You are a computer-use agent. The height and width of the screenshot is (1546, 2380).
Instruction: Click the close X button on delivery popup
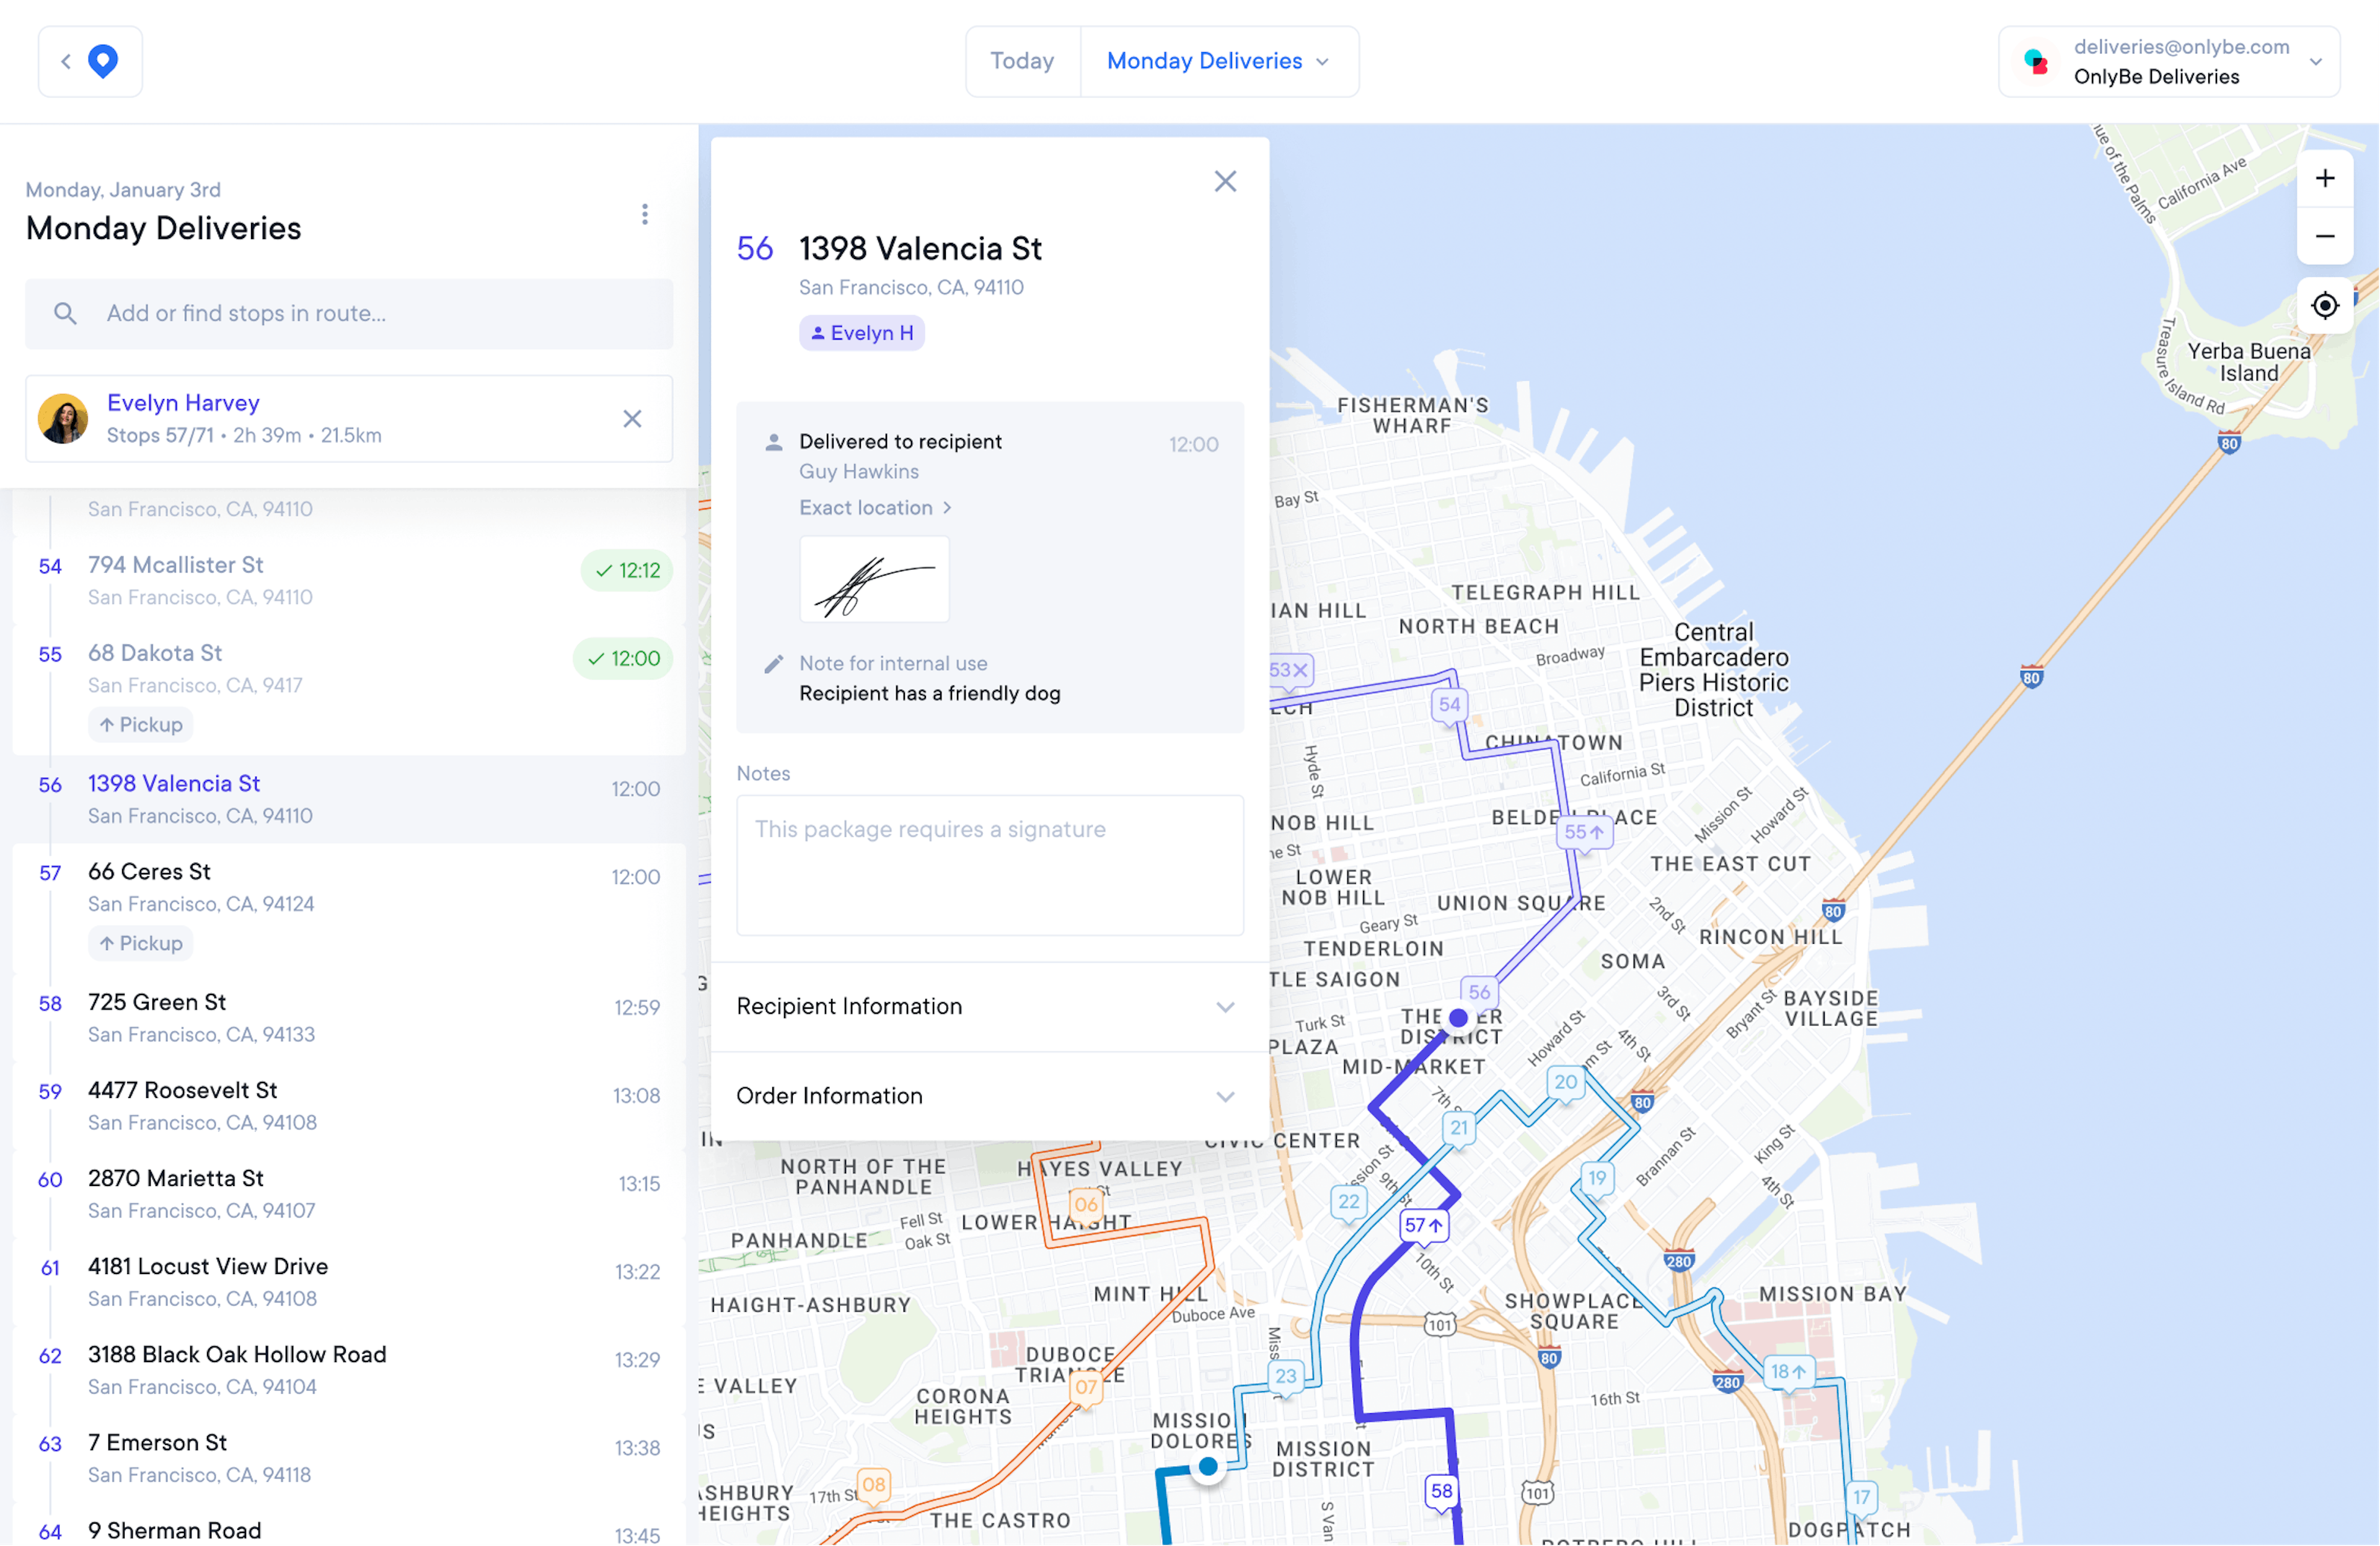(x=1227, y=180)
